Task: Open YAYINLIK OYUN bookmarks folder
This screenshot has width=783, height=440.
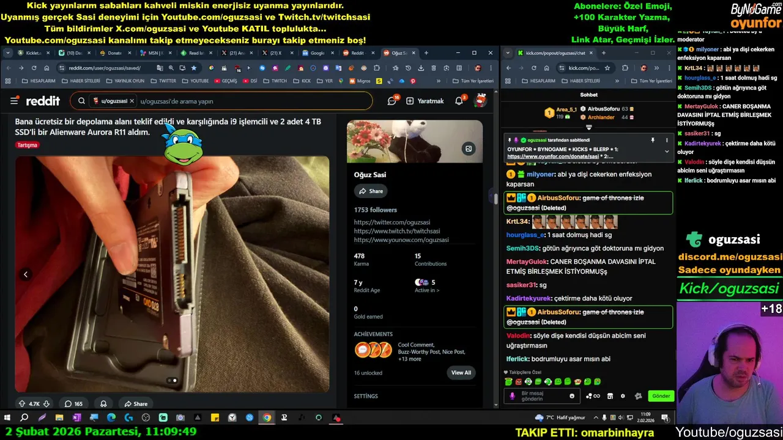Action: click(125, 81)
